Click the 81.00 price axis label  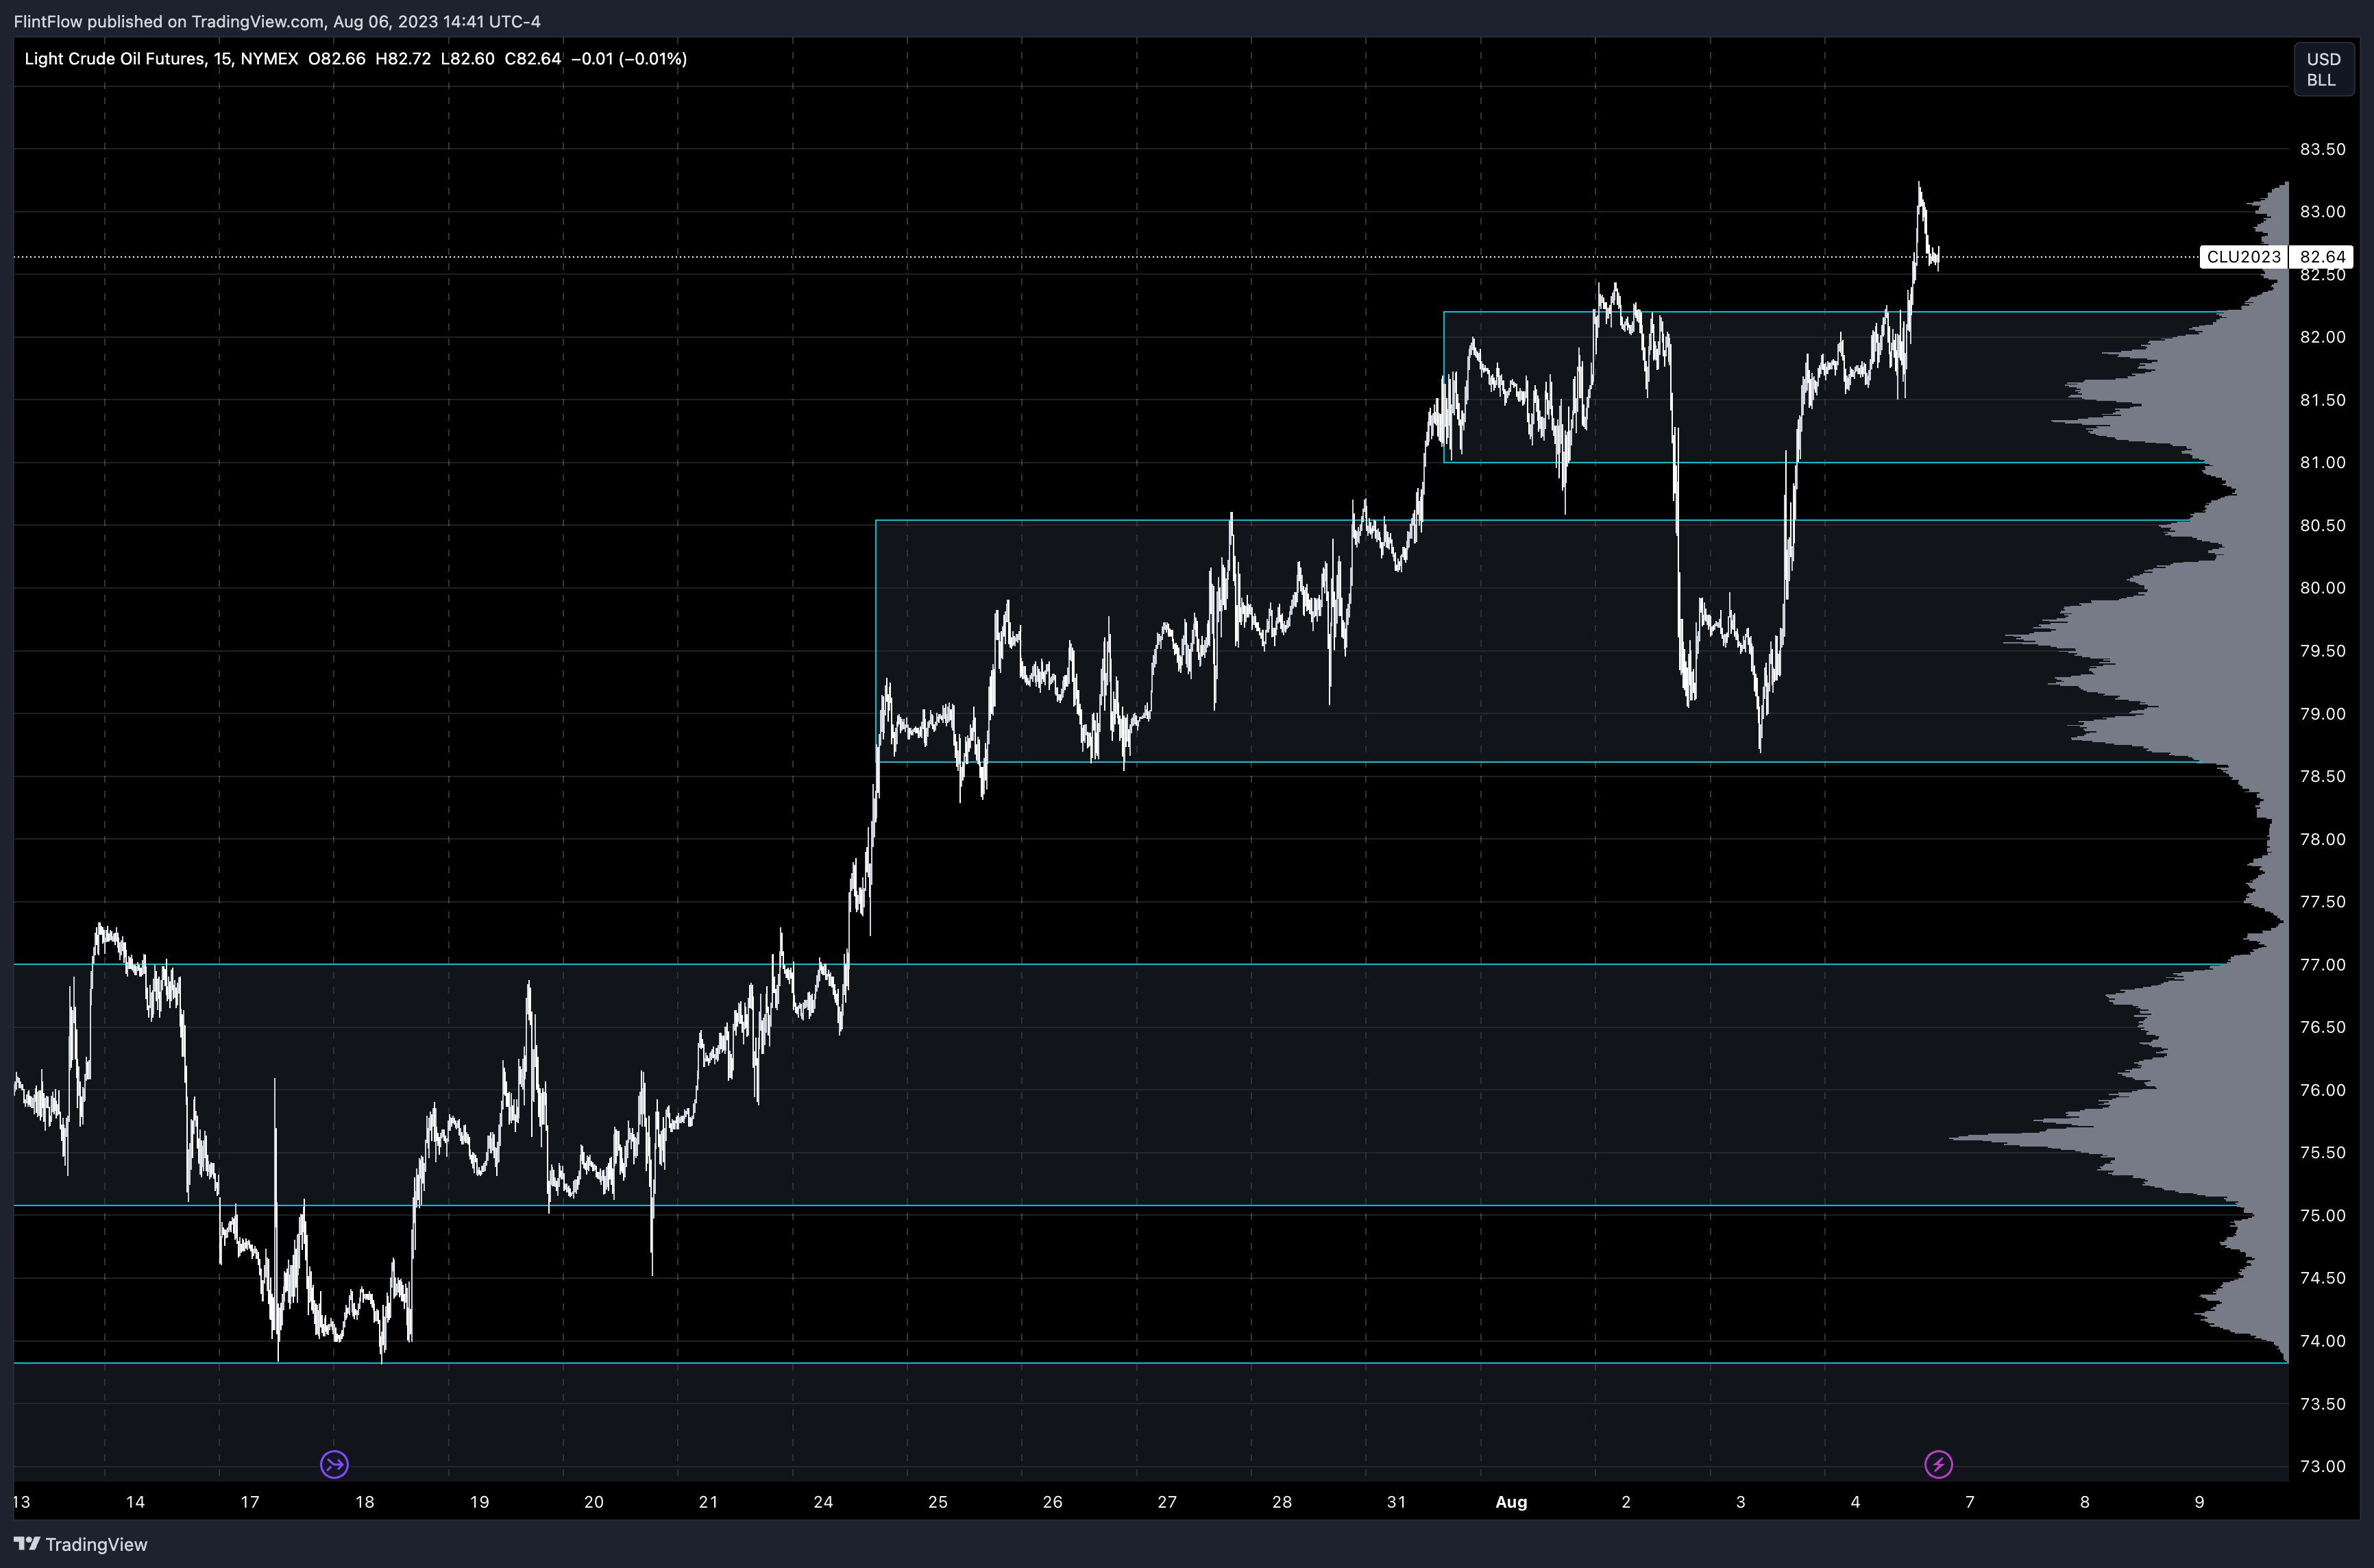coord(2322,462)
